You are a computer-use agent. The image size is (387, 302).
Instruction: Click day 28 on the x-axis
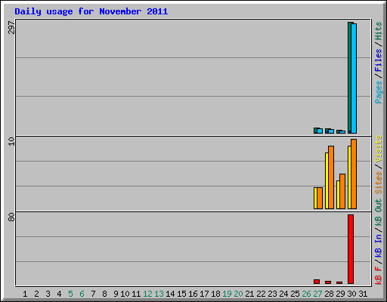[329, 294]
